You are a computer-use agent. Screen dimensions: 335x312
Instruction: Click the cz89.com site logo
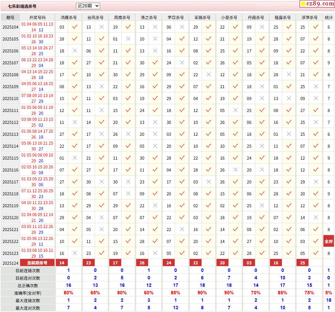point(317,4)
